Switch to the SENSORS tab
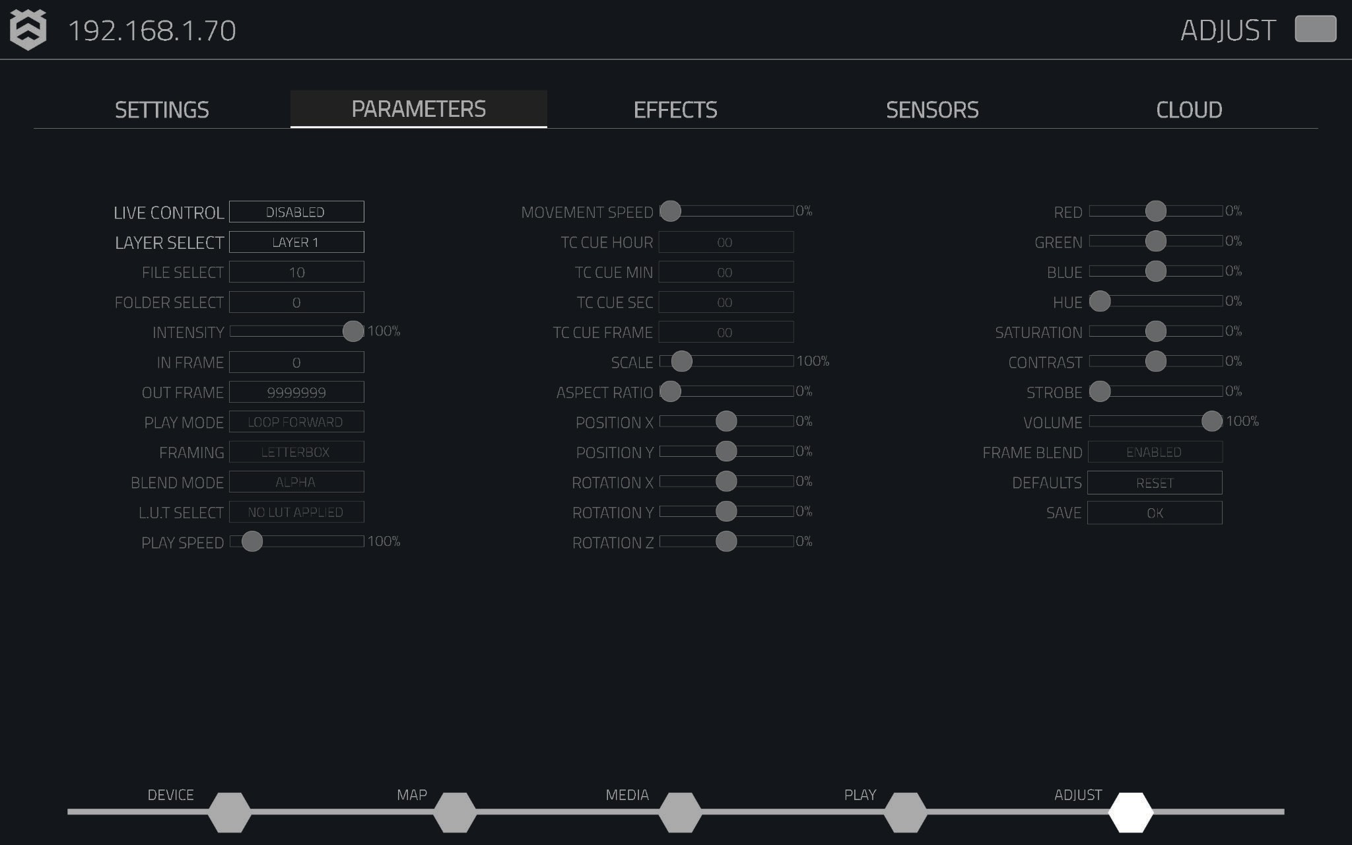The image size is (1352, 845). [x=933, y=109]
